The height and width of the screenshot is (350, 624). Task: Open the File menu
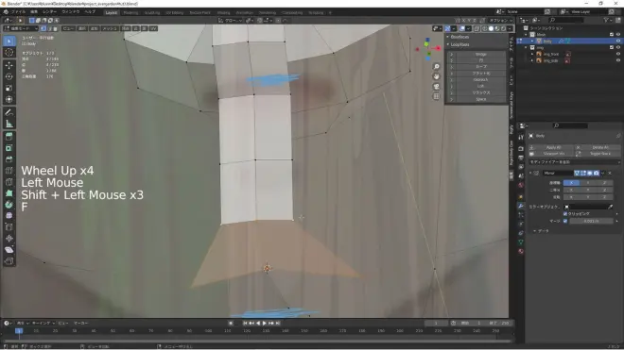tap(18, 12)
